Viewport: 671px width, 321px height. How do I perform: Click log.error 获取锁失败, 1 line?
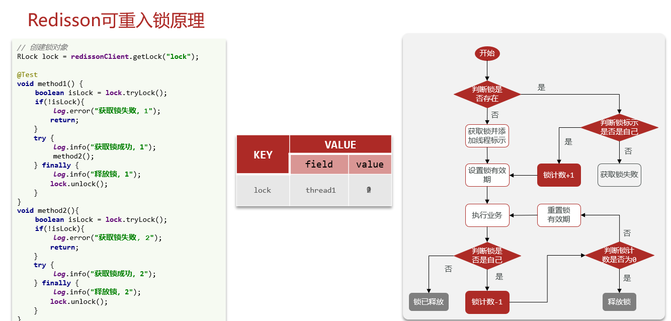click(107, 111)
